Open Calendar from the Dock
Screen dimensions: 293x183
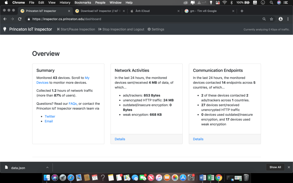pos(95,178)
